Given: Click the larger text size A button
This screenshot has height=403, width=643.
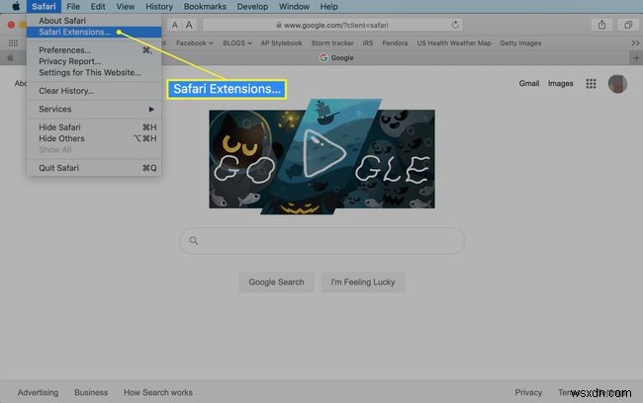Looking at the screenshot, I should (189, 25).
